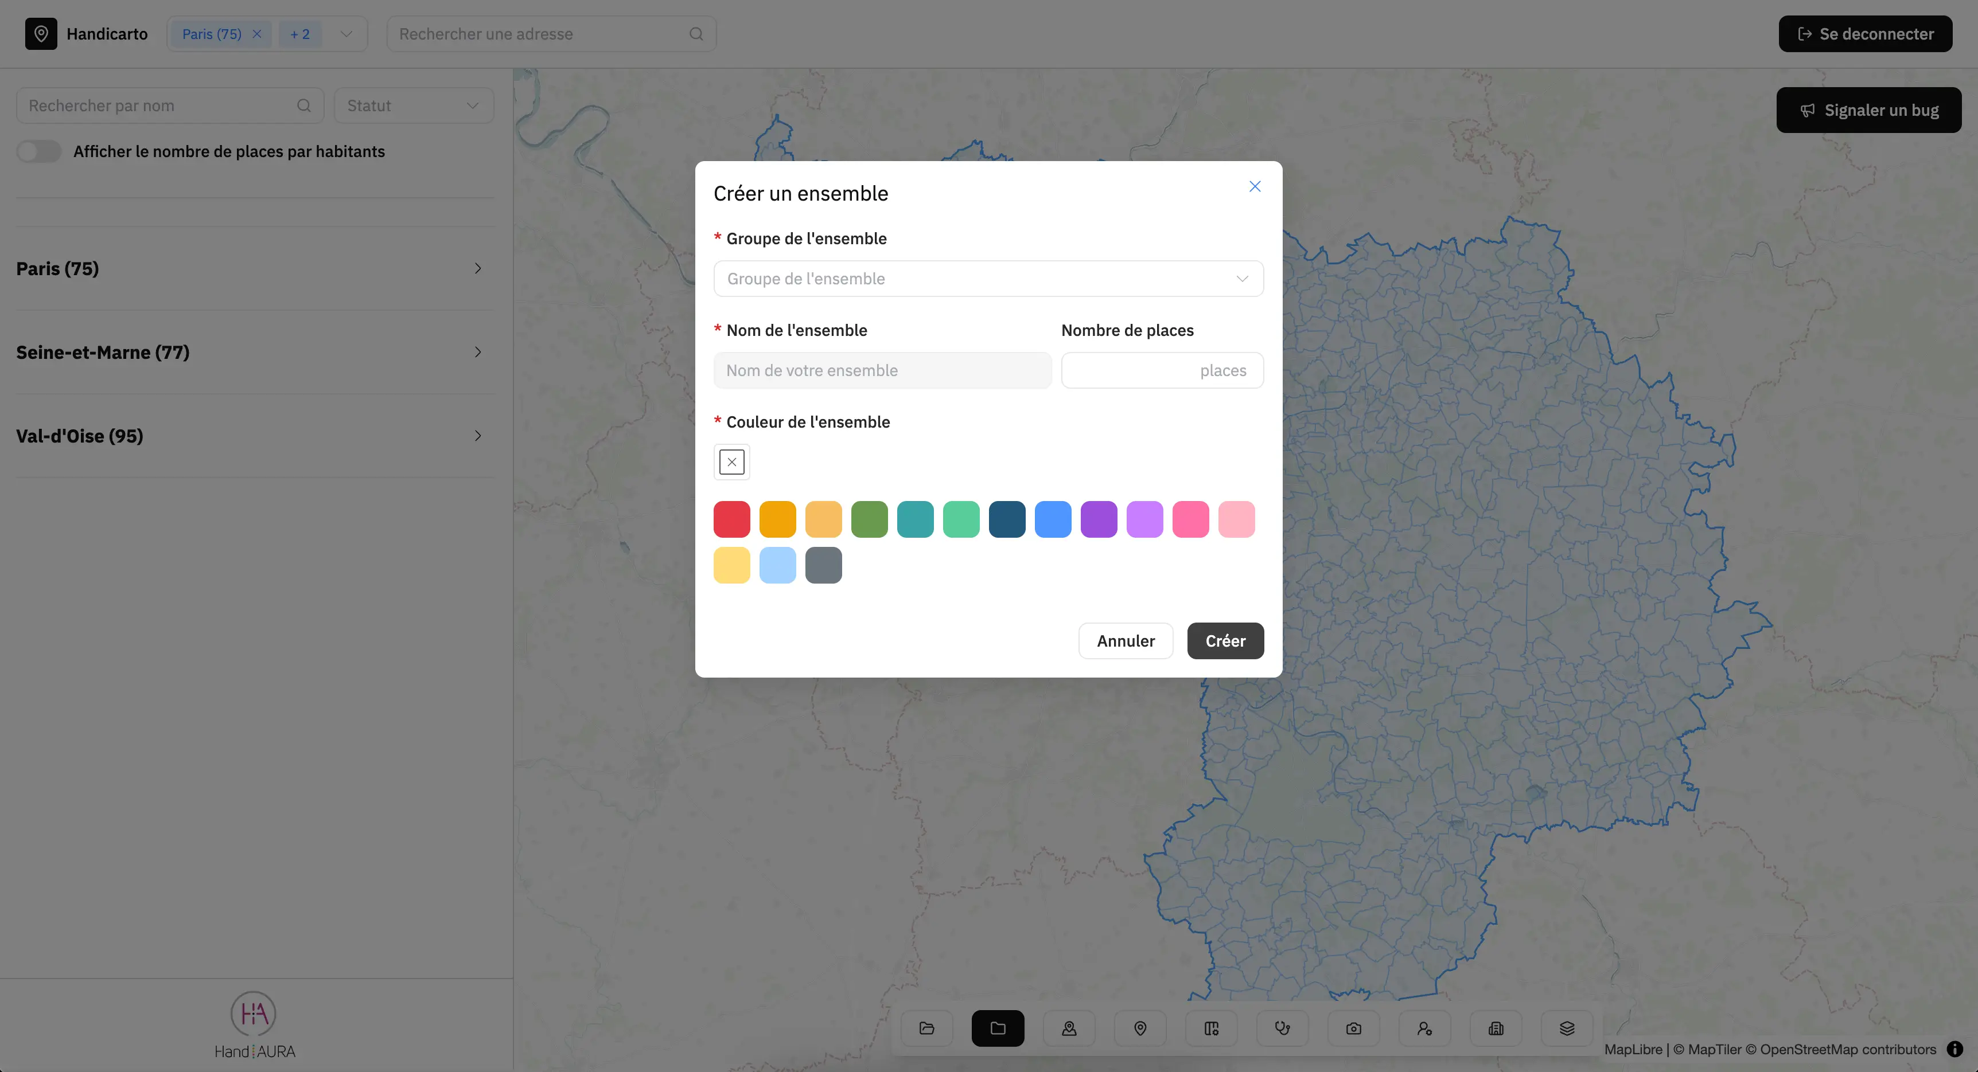Screen dimensions: 1978x1072
Task: Clear the selected color with the X box
Action: (x=732, y=462)
